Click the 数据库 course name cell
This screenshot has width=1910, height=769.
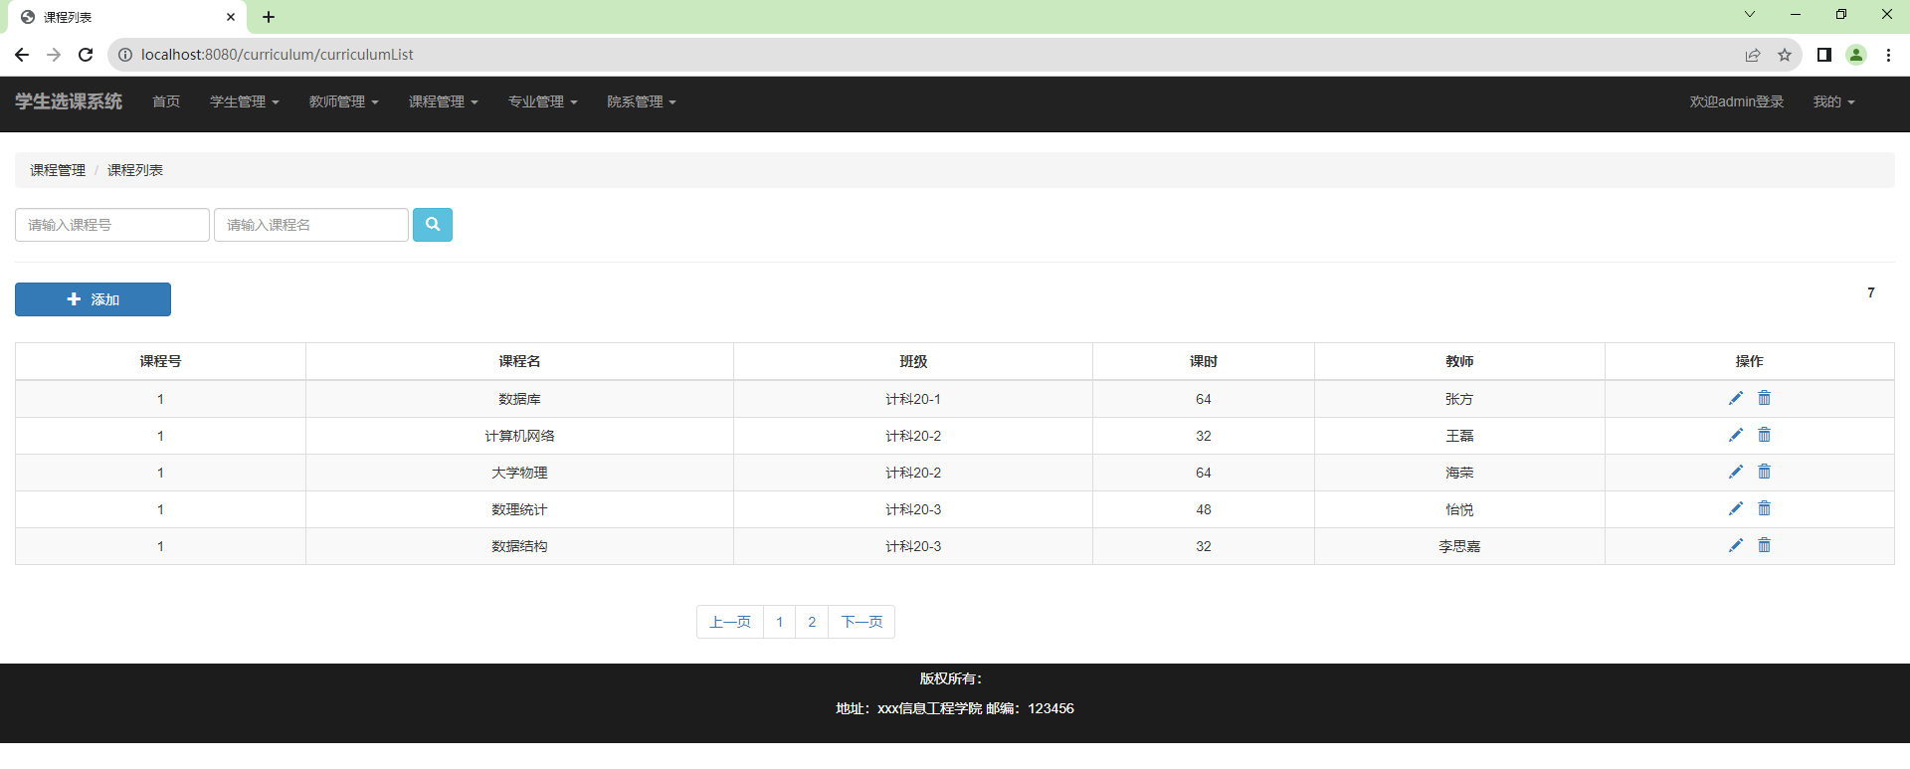coord(519,399)
